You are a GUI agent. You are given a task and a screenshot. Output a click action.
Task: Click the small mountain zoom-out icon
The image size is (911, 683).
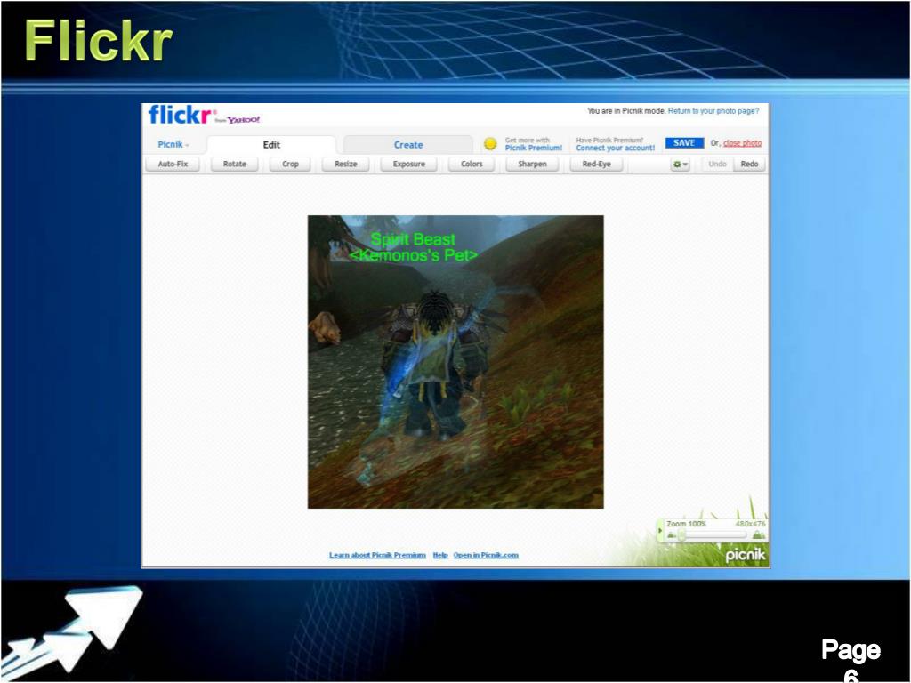(672, 535)
